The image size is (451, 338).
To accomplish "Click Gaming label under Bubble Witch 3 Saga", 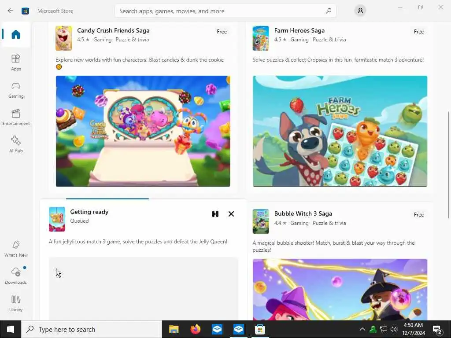I will 299,223.
